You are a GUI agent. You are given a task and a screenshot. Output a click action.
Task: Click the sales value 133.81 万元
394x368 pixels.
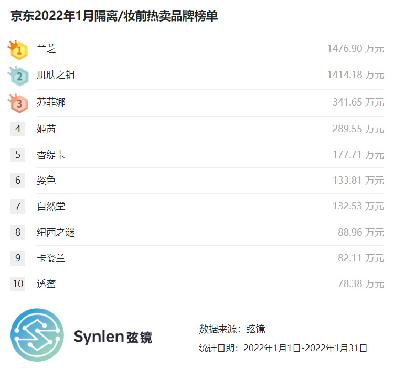tap(358, 181)
